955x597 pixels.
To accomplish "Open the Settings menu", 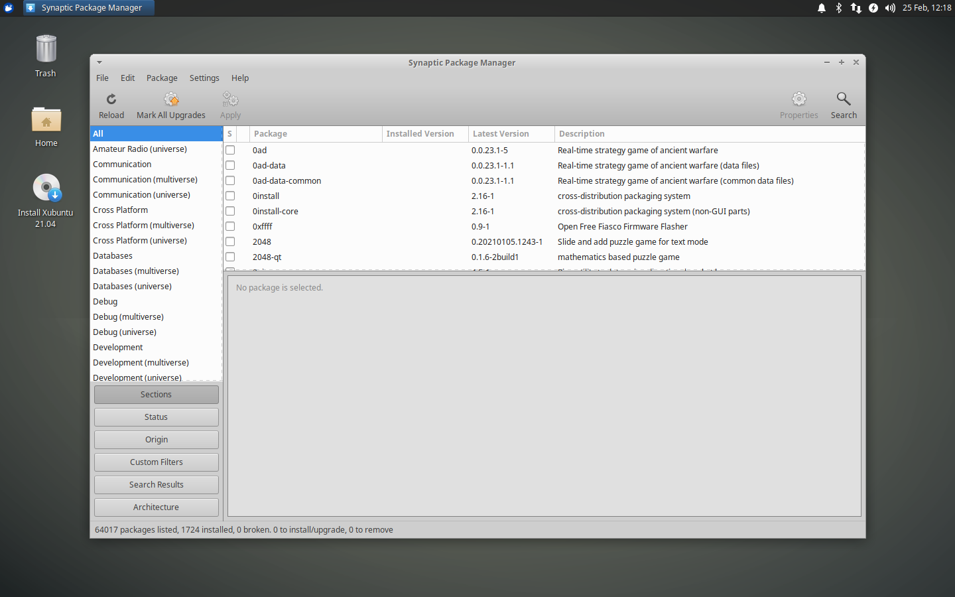I will (204, 78).
